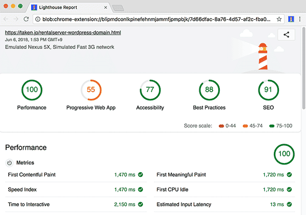Screen dimensions: 306x215
Task: Close the Lighthouse Report tab
Action: tap(105, 7)
